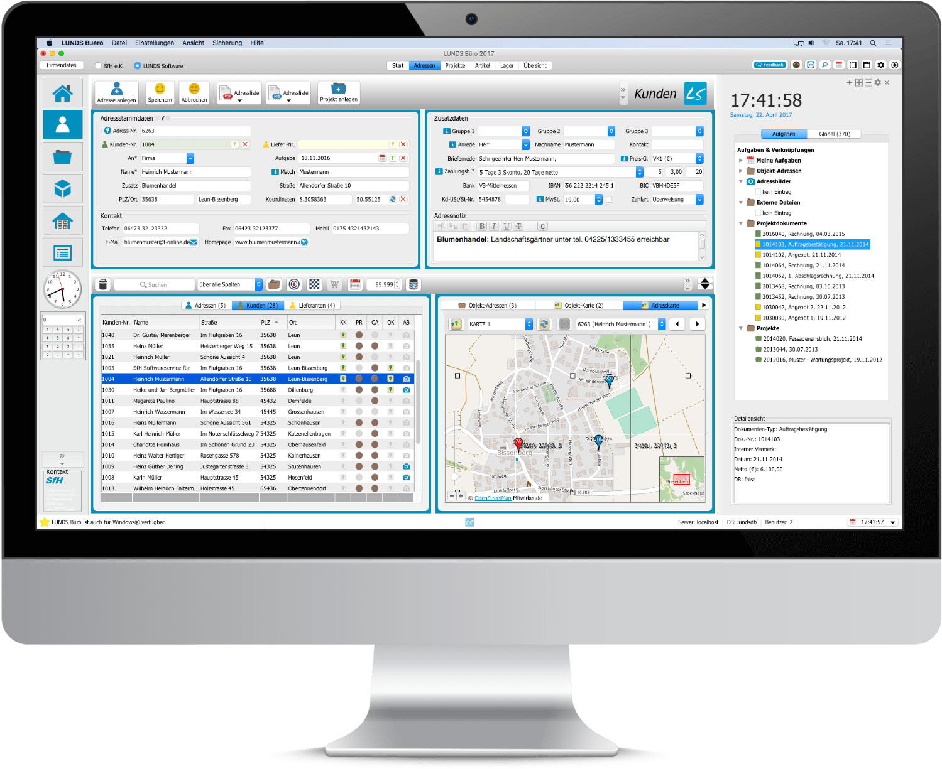
Task: Open the list overview module in sidebar
Action: point(62,252)
